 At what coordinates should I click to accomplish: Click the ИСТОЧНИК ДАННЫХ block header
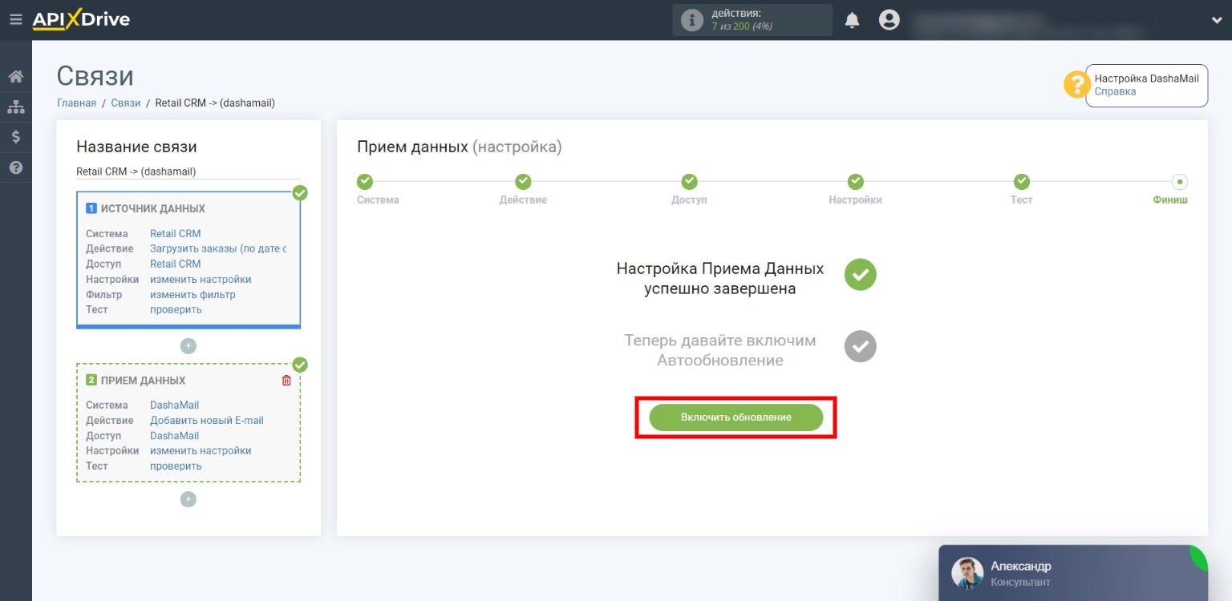point(152,208)
